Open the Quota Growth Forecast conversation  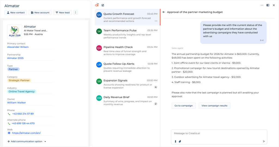[x=128, y=17]
